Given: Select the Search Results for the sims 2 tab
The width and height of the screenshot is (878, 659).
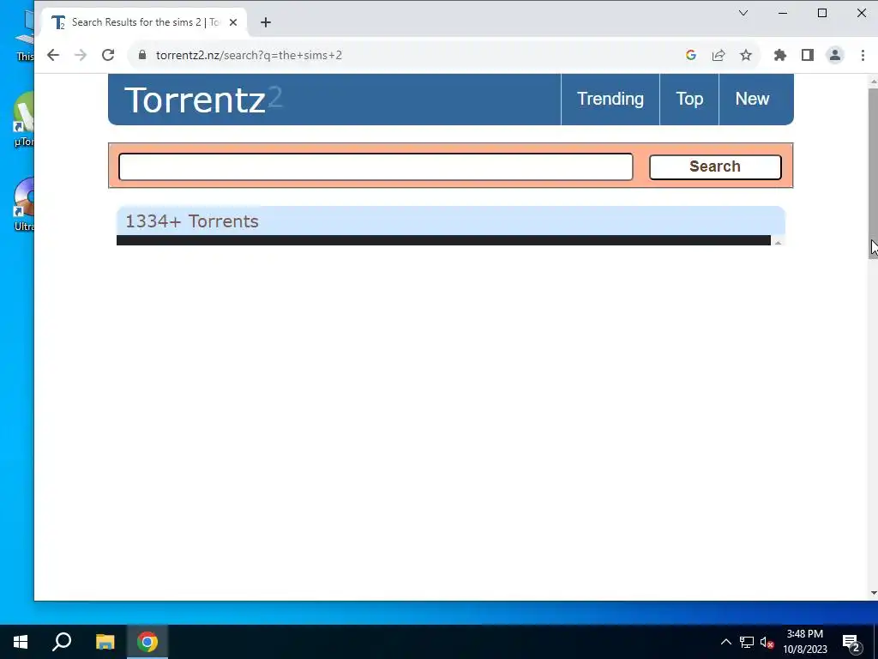Looking at the screenshot, I should [144, 22].
